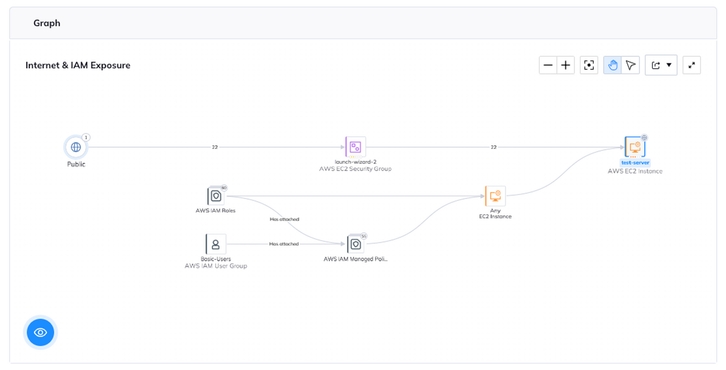This screenshot has height=370, width=726.
Task: Click AWS EC2 Security Group label
Action: tap(355, 170)
